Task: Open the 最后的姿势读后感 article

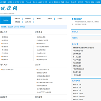Action: click(43, 79)
